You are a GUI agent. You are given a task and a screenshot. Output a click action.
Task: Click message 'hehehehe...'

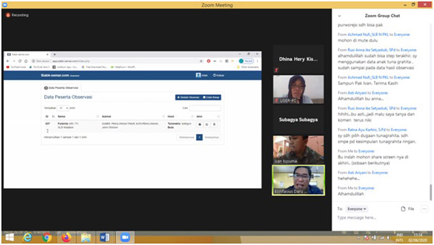348,179
